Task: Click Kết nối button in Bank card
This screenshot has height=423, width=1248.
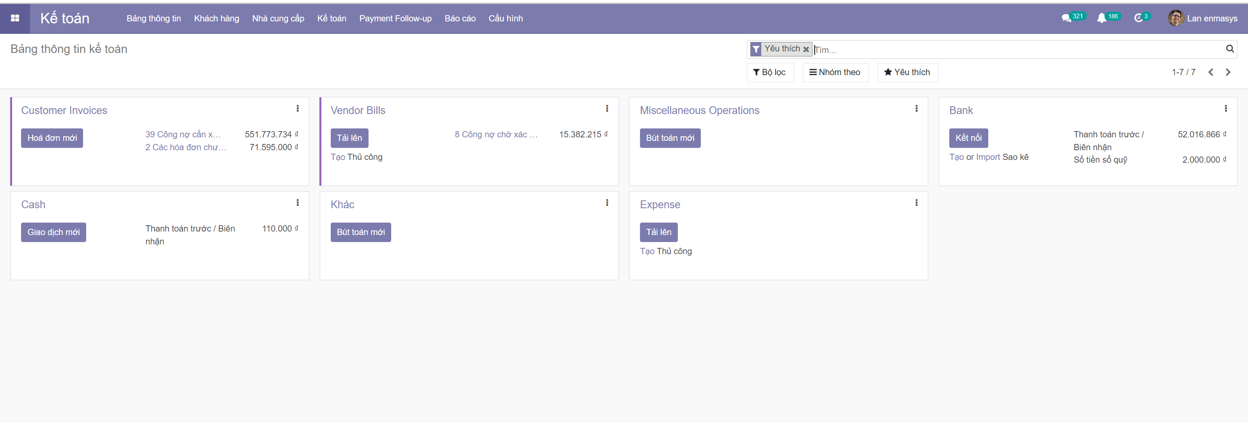Action: point(968,138)
